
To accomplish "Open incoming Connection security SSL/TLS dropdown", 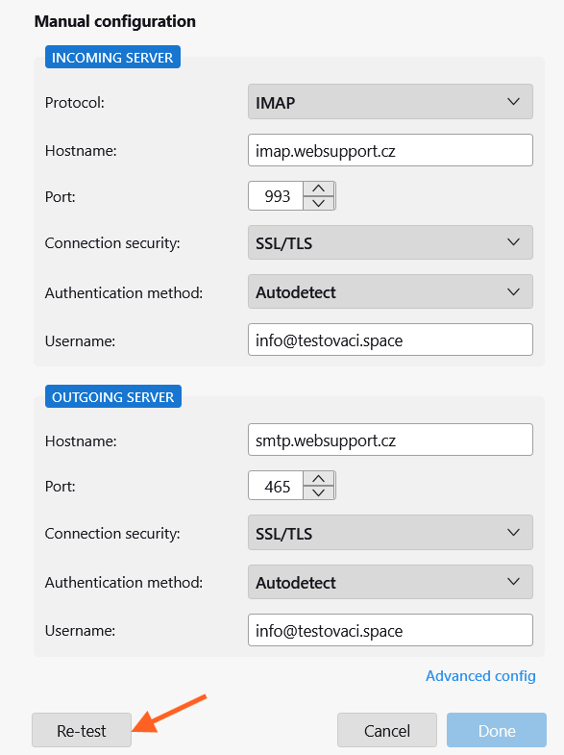I will point(390,242).
